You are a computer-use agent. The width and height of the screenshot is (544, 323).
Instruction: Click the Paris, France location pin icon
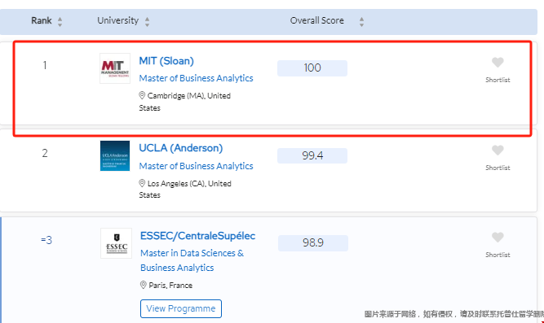144,285
